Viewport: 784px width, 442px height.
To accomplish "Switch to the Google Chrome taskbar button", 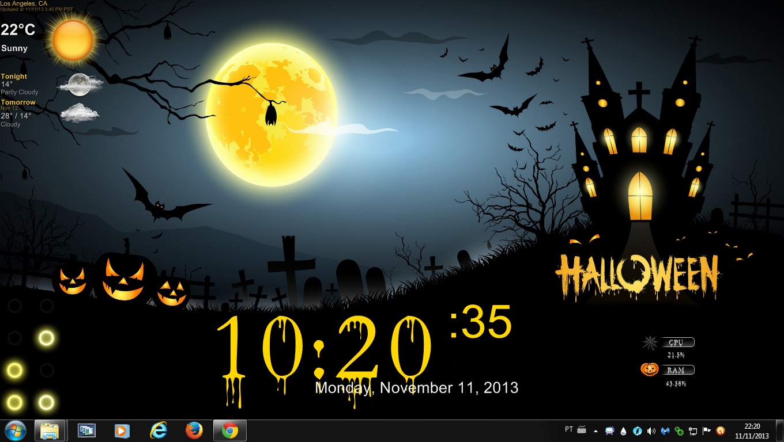I will 230,430.
